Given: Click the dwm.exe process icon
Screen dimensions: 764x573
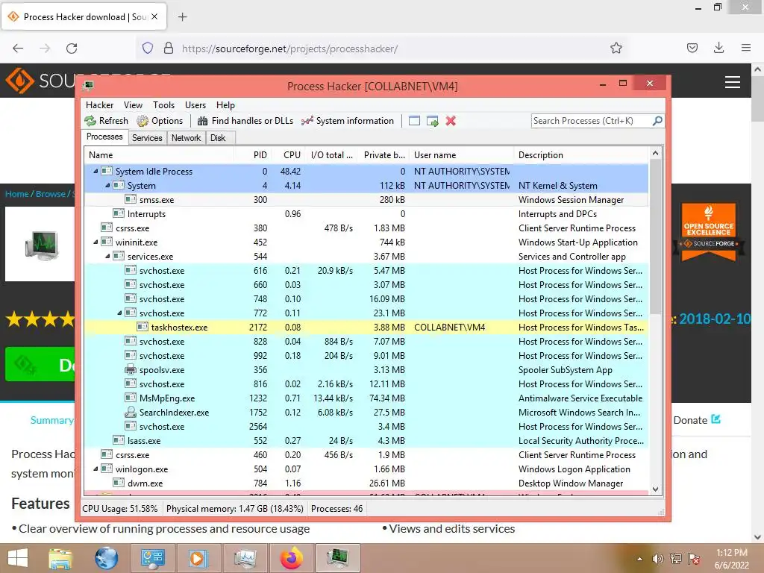Looking at the screenshot, I should point(119,483).
